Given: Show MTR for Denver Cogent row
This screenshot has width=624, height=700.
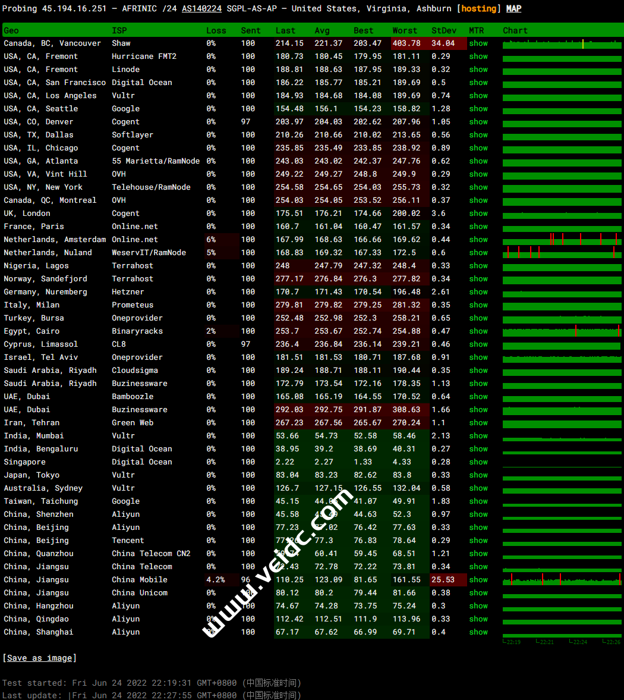Looking at the screenshot, I should point(478,122).
